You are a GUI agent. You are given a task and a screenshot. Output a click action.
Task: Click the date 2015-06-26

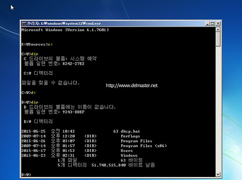(x=33, y=141)
